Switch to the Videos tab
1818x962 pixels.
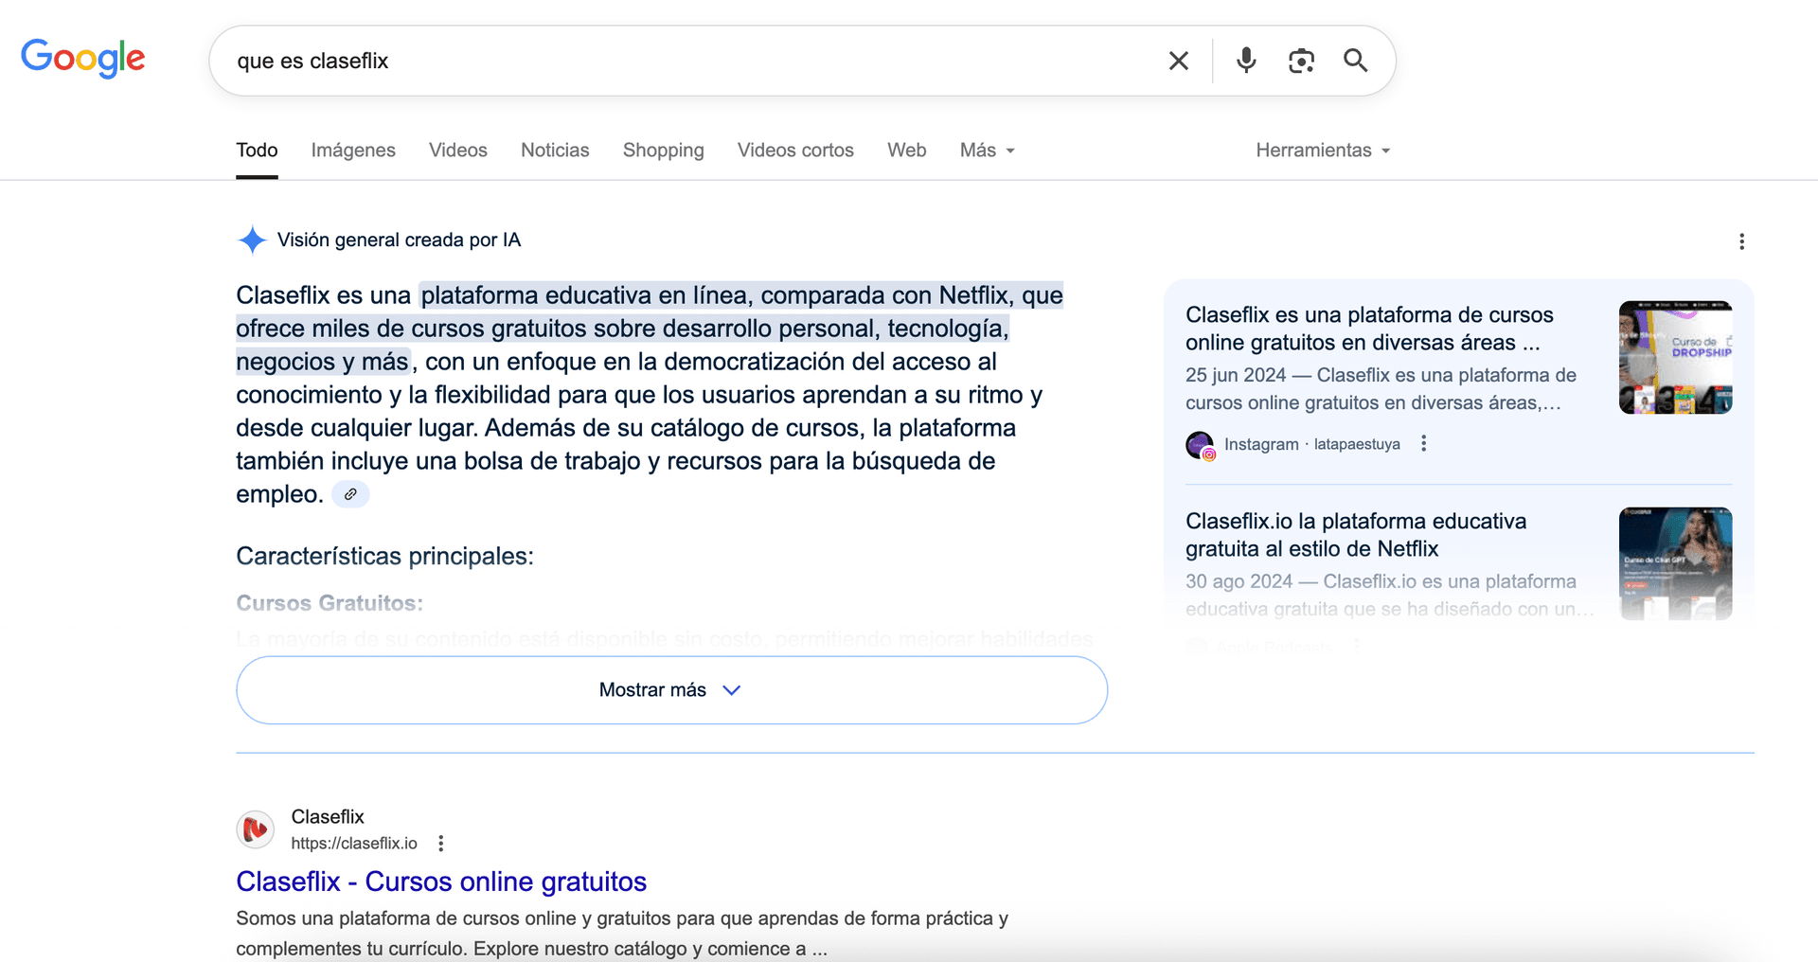pos(458,151)
